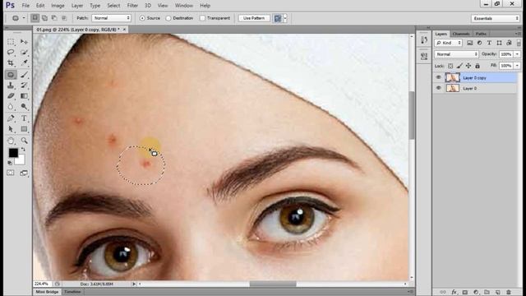The height and width of the screenshot is (296, 526).
Task: Select the Eyedropper tool
Action: [24, 62]
